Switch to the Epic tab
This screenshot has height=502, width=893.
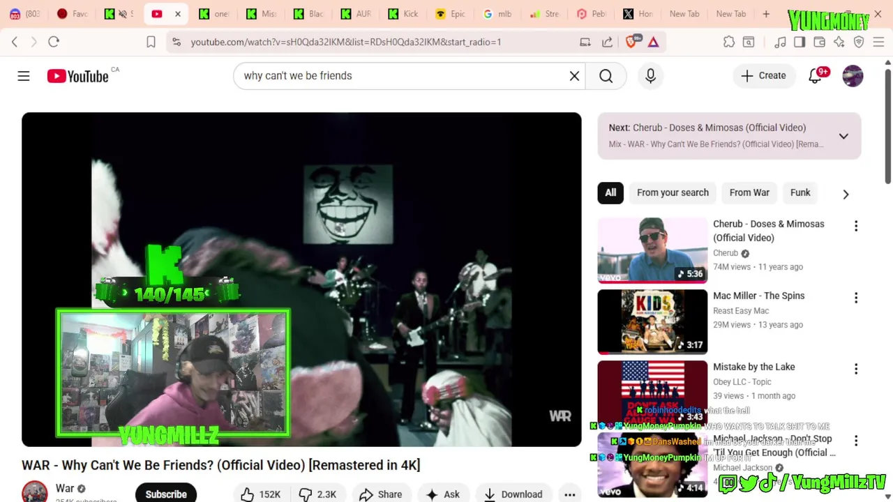[450, 13]
